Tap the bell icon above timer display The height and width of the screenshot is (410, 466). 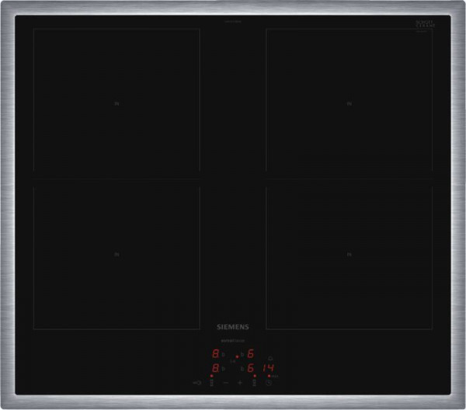click(x=269, y=358)
